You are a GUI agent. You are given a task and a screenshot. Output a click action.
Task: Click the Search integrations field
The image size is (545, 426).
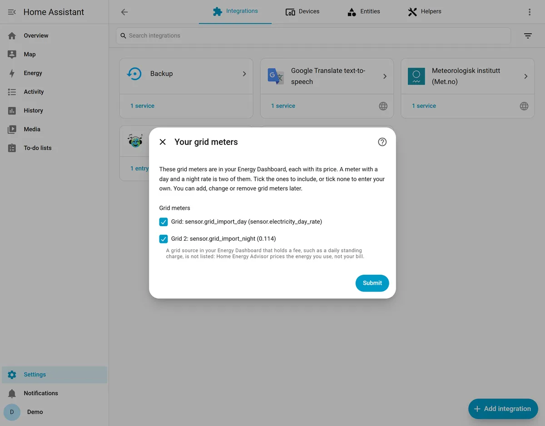[x=313, y=35]
